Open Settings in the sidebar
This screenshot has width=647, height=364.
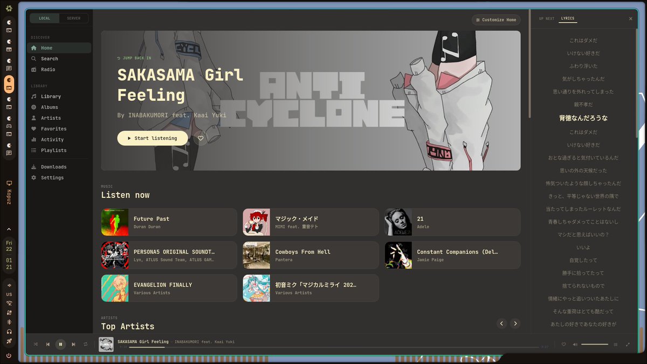59,178
